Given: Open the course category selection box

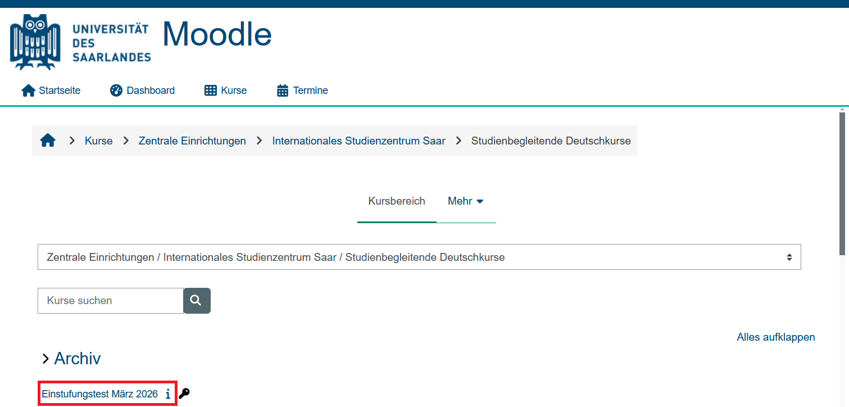Looking at the screenshot, I should 419,257.
